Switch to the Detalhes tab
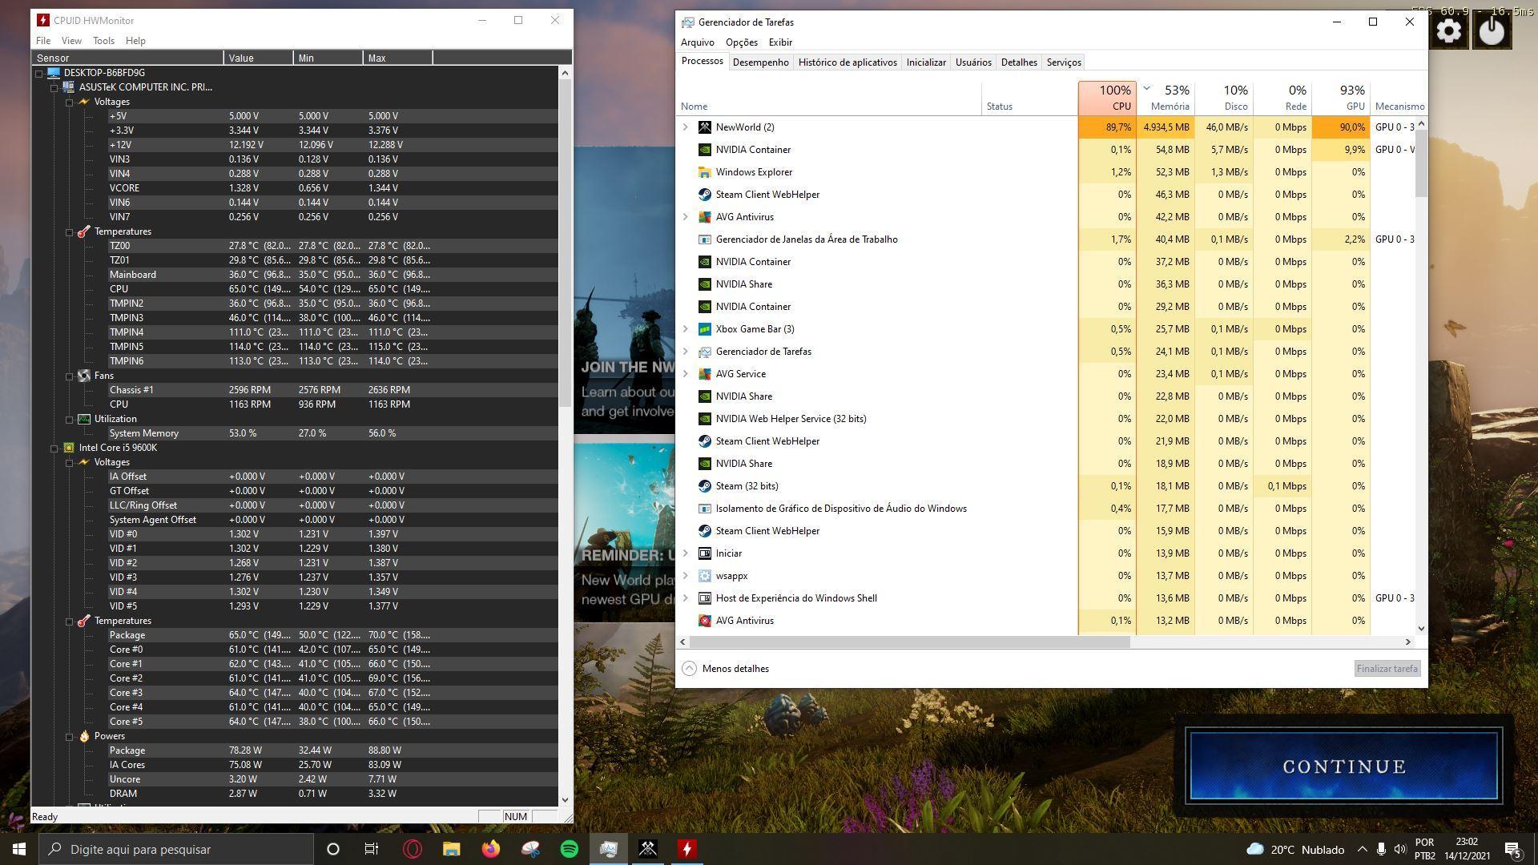The image size is (1538, 865). 1019,62
